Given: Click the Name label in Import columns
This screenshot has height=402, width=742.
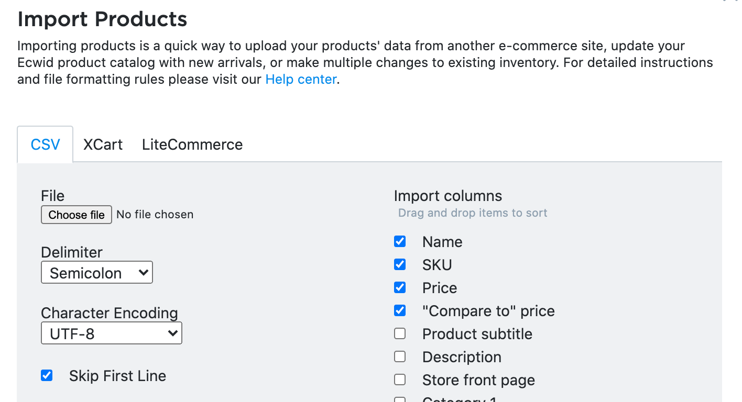Looking at the screenshot, I should tap(442, 241).
